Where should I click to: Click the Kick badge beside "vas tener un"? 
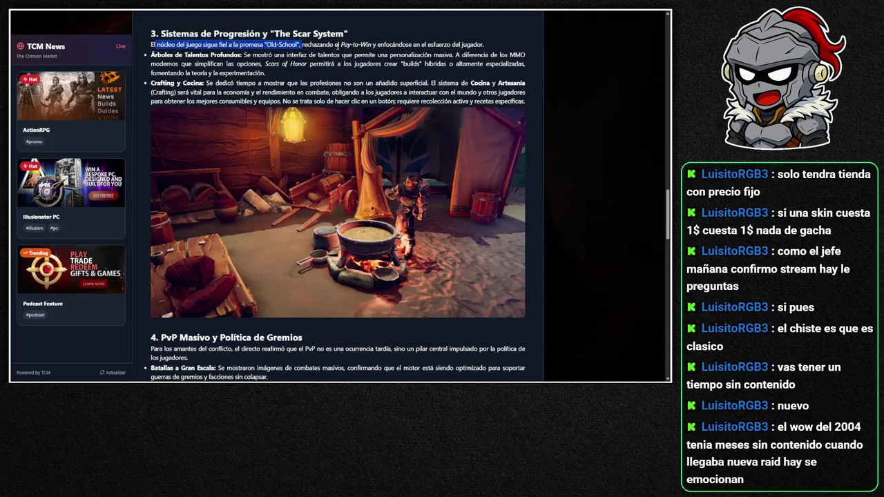click(691, 367)
